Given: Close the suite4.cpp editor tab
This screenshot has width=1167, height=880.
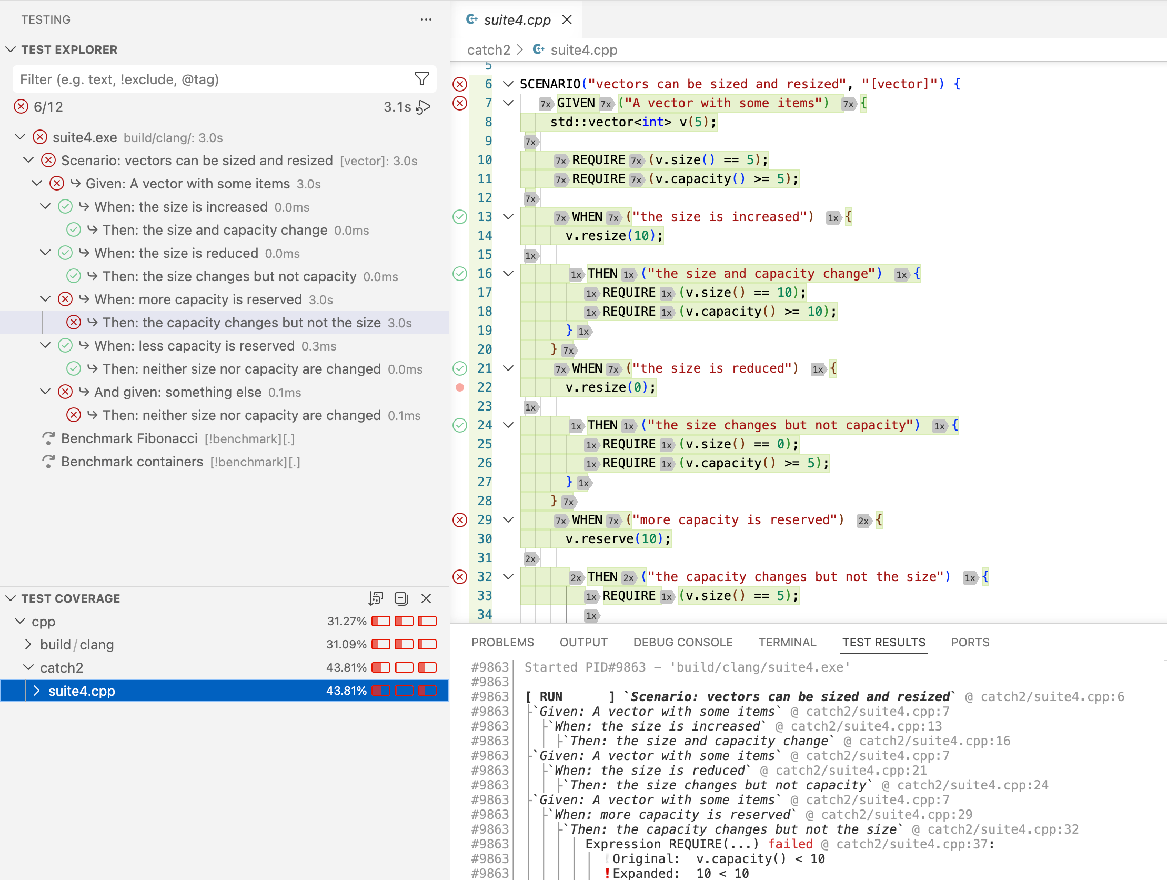Looking at the screenshot, I should 567,19.
